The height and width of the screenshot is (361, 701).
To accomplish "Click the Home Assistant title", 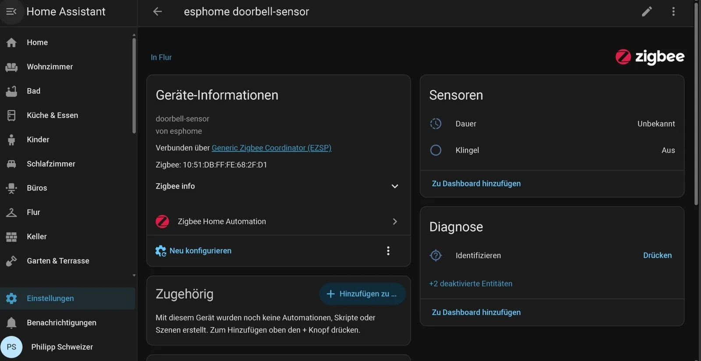I will [66, 11].
